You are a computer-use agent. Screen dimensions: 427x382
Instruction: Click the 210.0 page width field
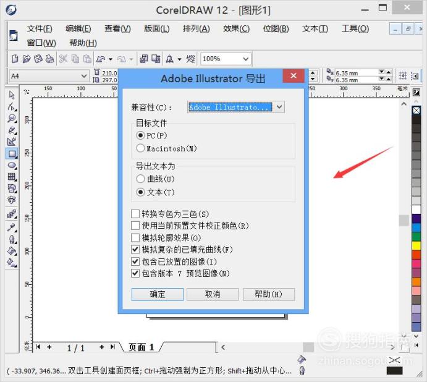109,73
